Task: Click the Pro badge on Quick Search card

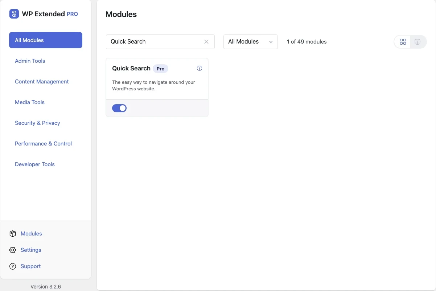Action: [160, 69]
